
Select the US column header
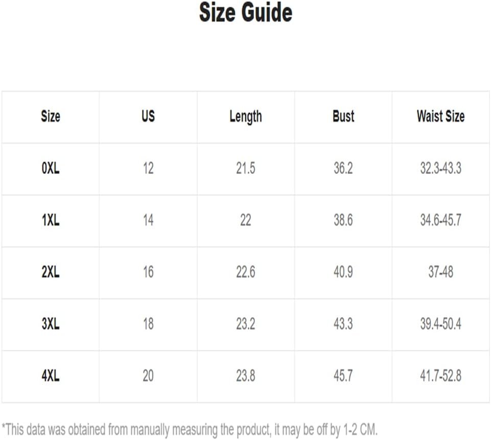(148, 116)
